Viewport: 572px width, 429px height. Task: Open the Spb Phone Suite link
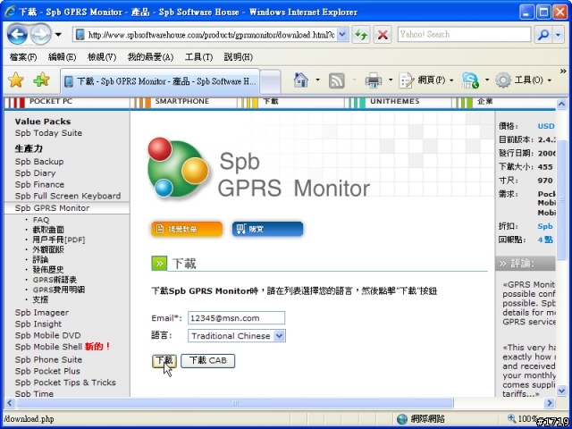coord(48,359)
